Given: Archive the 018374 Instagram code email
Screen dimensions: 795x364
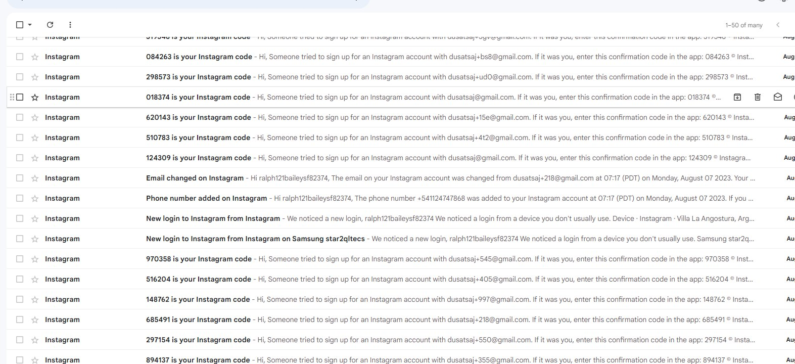Looking at the screenshot, I should (737, 97).
